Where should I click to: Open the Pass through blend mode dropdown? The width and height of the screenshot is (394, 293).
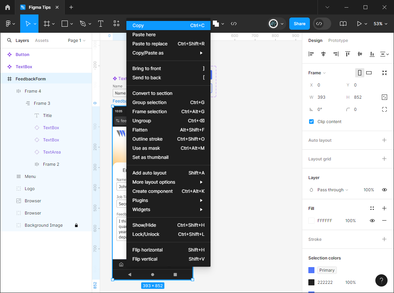click(x=333, y=190)
